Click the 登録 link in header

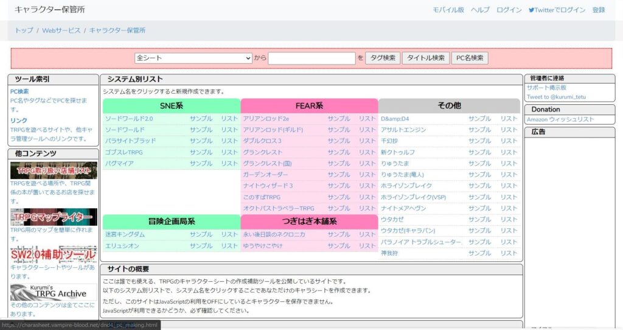(x=599, y=10)
